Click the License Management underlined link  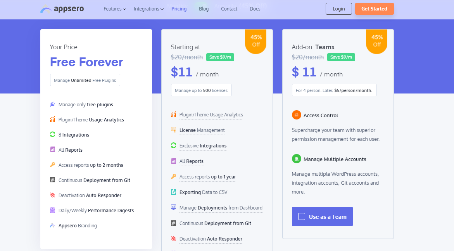click(202, 130)
